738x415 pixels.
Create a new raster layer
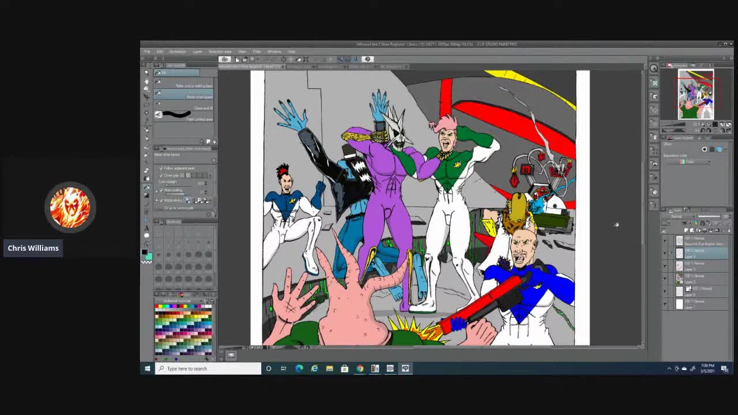[x=686, y=230]
